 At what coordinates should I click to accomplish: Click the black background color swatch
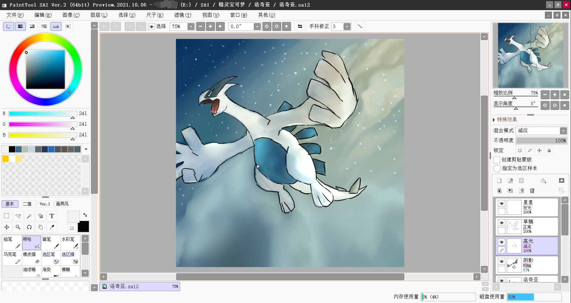click(x=83, y=227)
